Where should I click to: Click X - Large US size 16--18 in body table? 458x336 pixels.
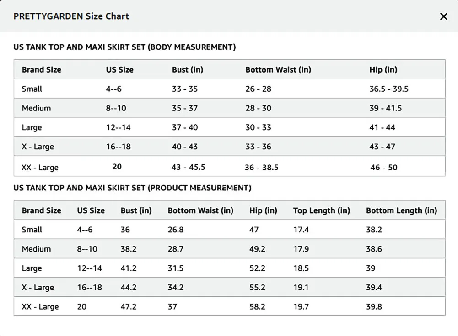(x=119, y=147)
